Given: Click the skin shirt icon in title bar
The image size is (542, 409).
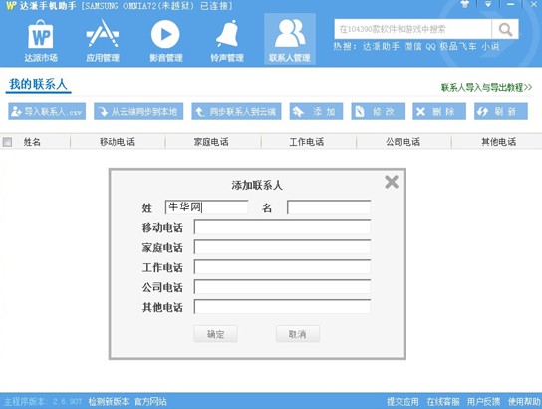Looking at the screenshot, I should point(465,4).
